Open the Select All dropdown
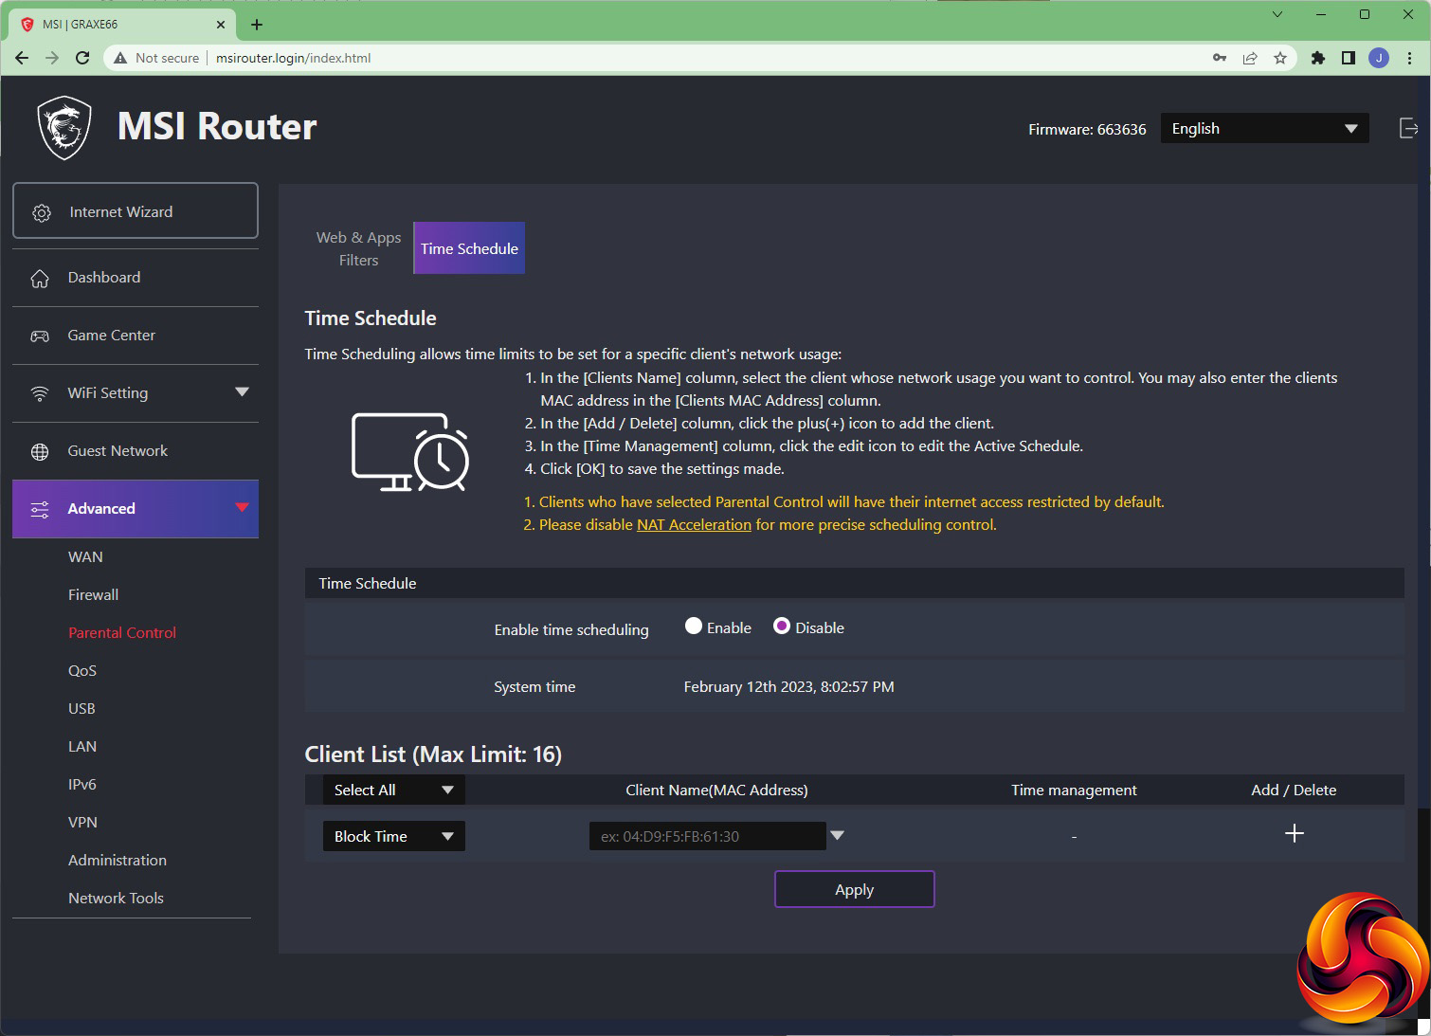The height and width of the screenshot is (1036, 1431). point(393,791)
